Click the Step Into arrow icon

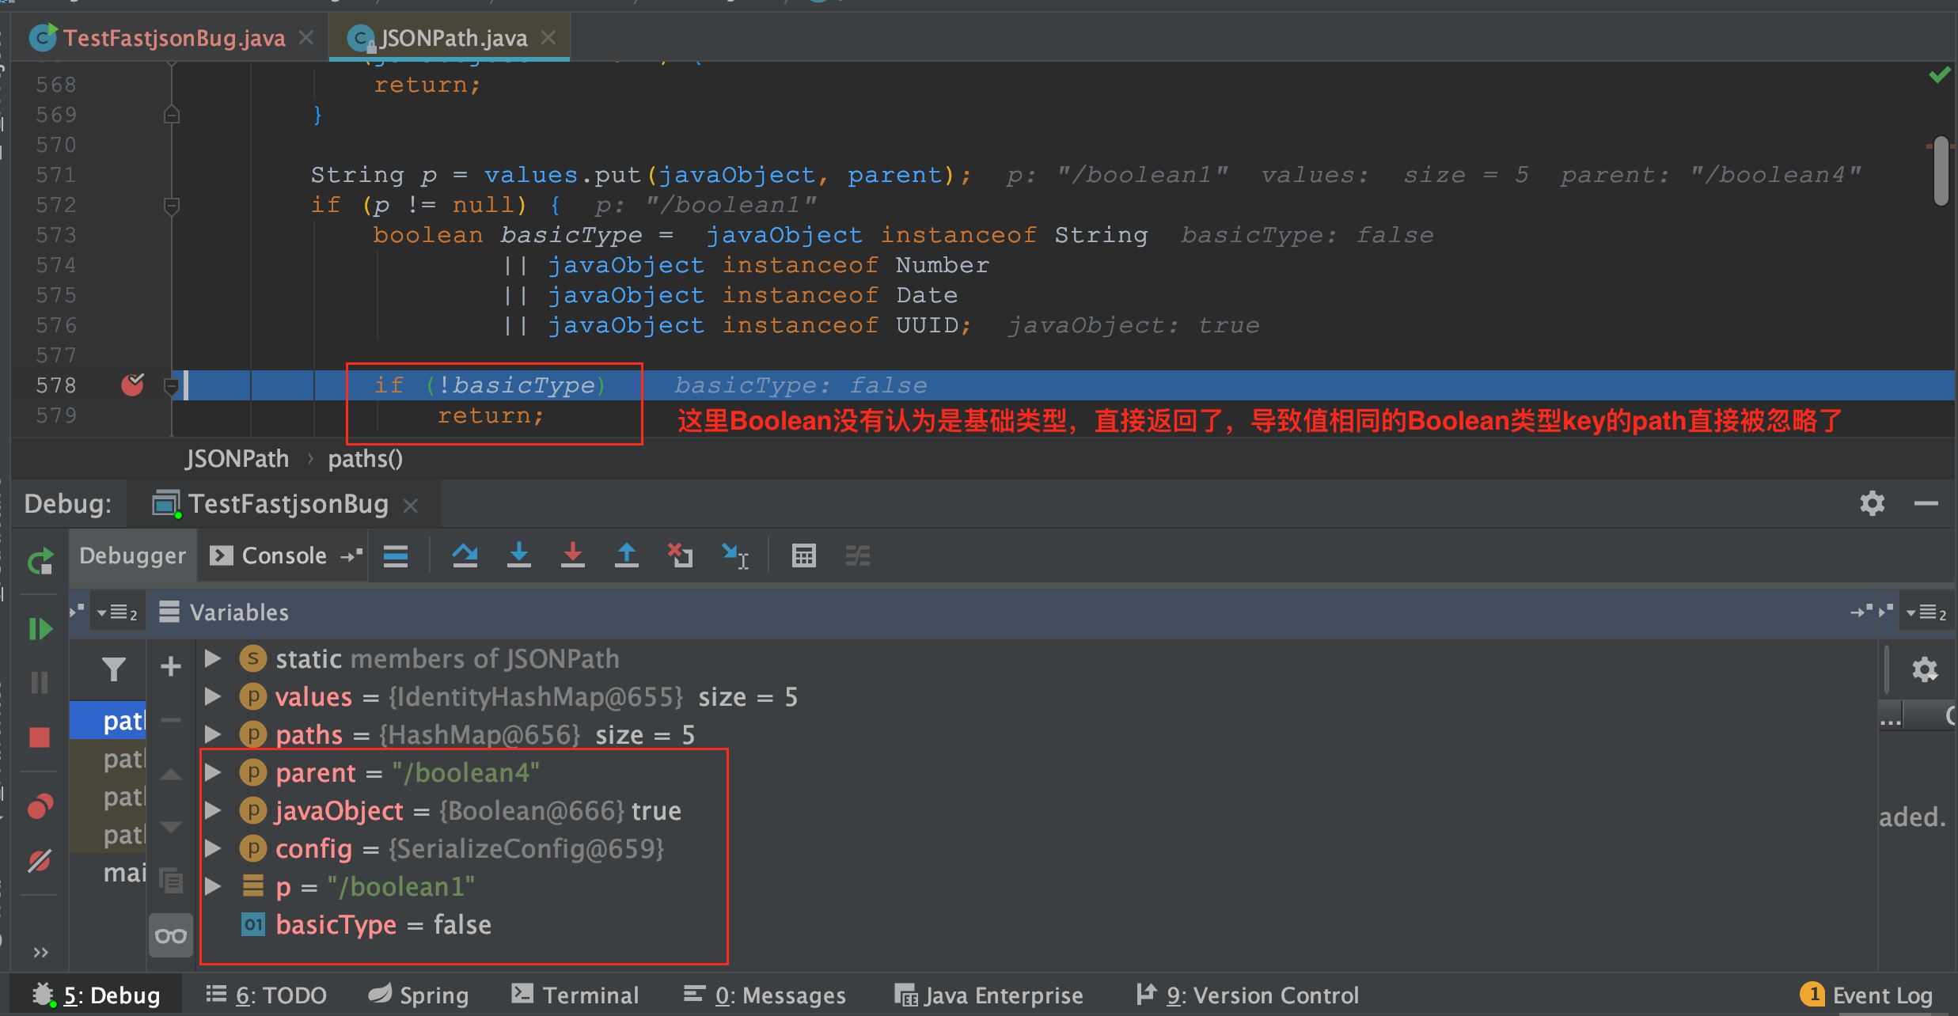[518, 555]
